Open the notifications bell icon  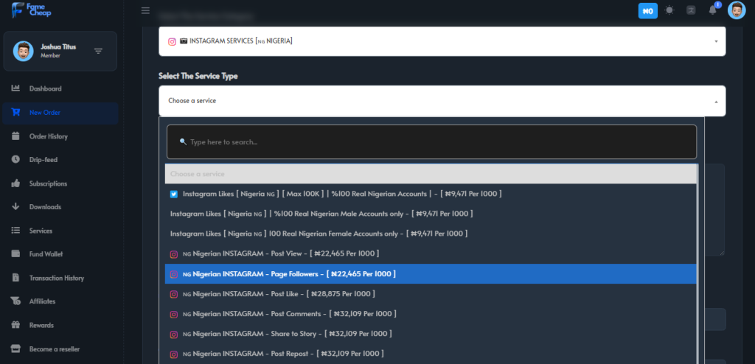click(713, 10)
